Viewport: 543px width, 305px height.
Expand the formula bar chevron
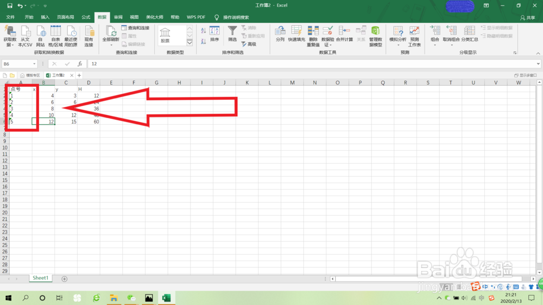[538, 63]
